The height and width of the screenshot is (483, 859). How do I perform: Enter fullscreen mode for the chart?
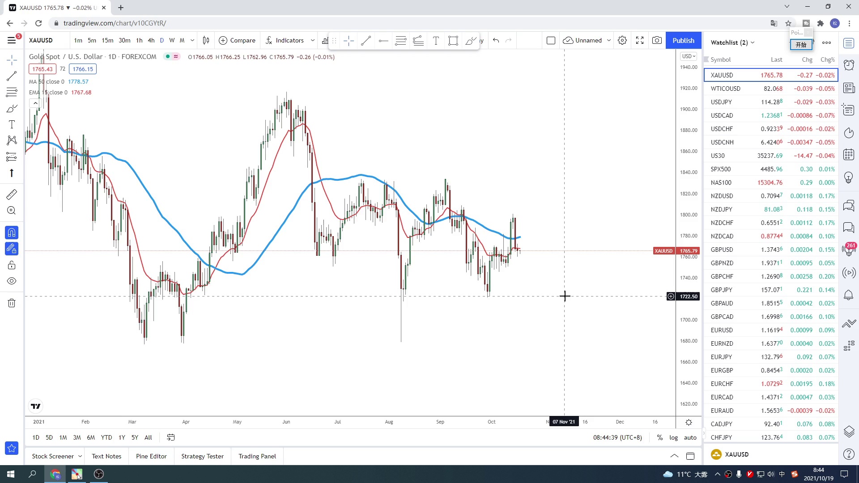tap(640, 40)
